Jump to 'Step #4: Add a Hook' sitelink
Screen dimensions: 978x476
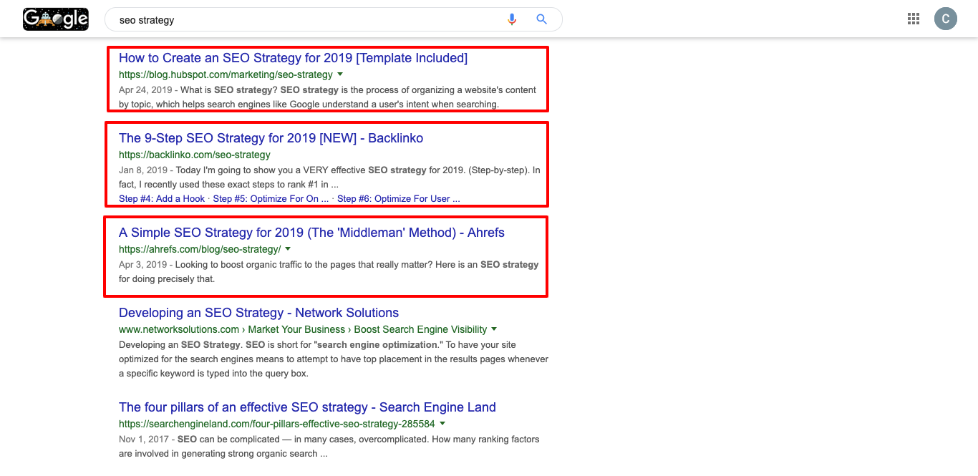click(162, 198)
